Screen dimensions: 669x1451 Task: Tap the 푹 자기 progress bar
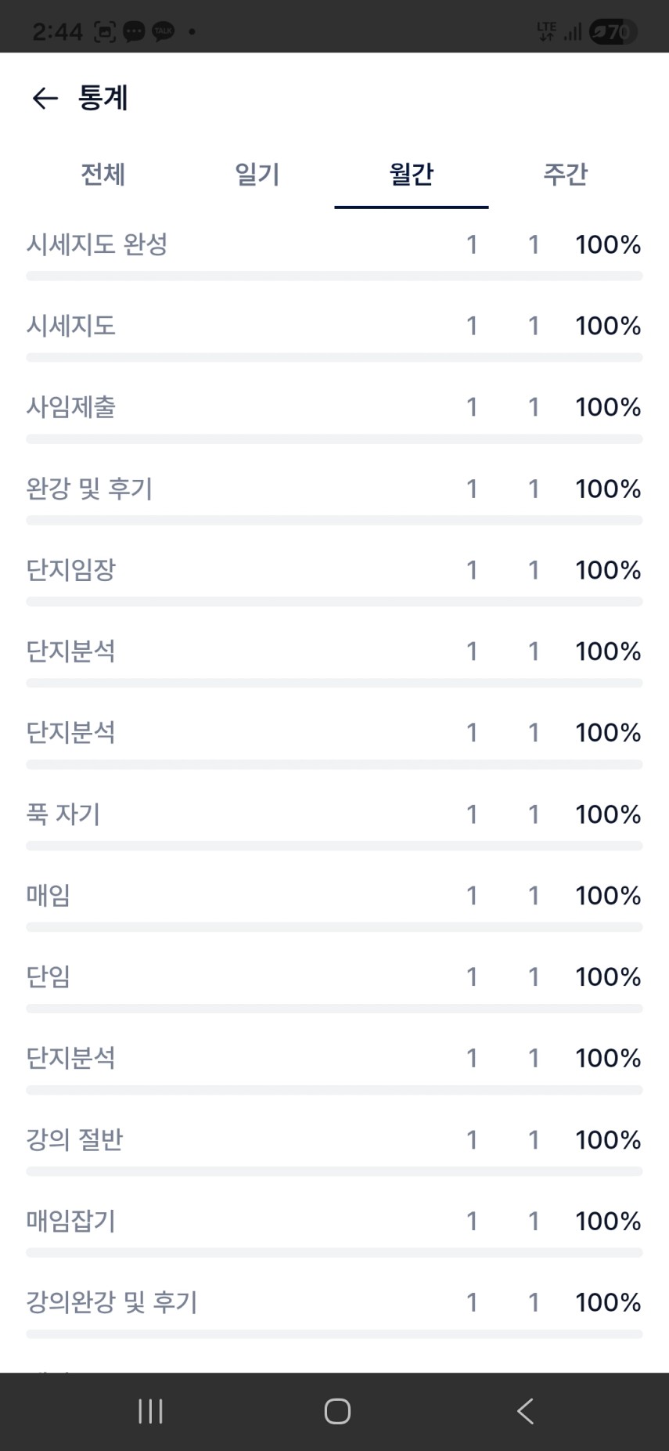click(334, 846)
